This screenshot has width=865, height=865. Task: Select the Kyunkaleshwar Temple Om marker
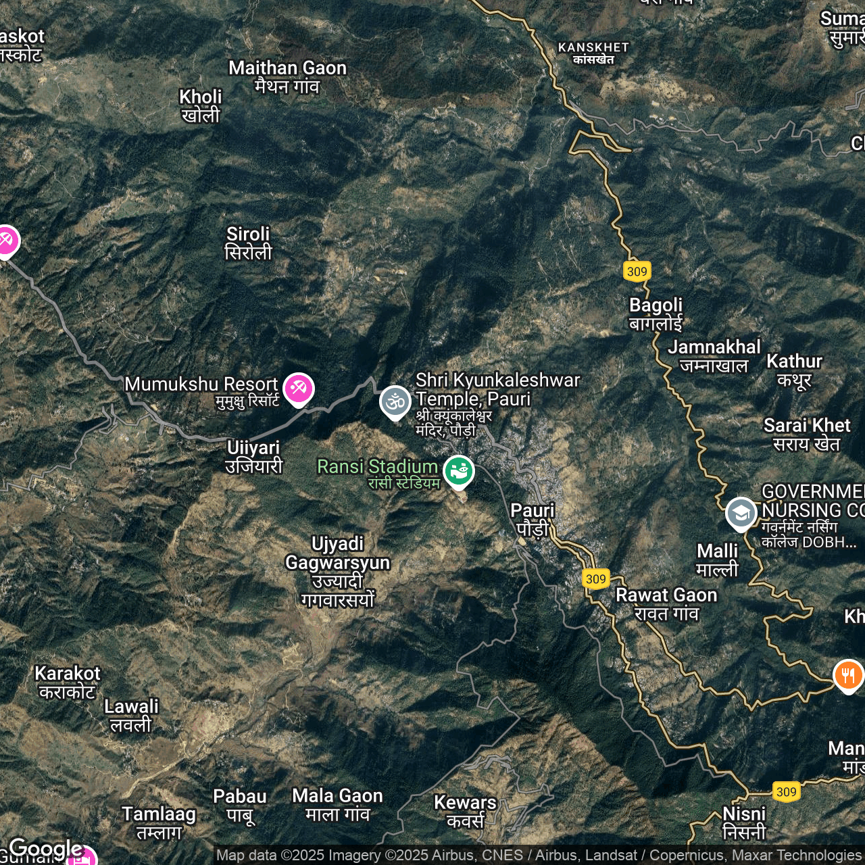(395, 402)
